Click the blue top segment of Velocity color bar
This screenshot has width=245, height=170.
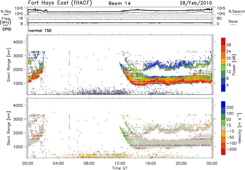pos(223,104)
